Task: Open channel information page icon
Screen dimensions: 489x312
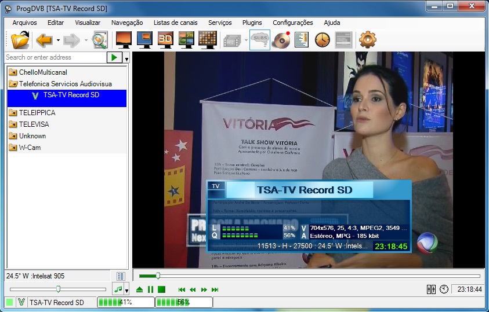Action: pyautogui.click(x=302, y=40)
